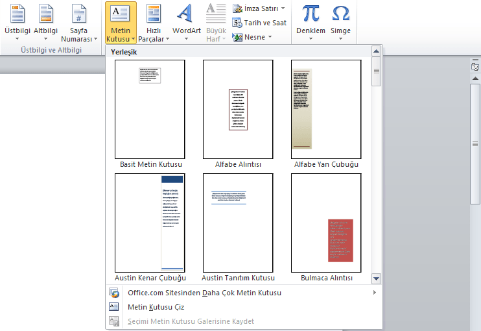481x331 pixels.
Task: Insert an equation with Denklem
Action: [311, 14]
